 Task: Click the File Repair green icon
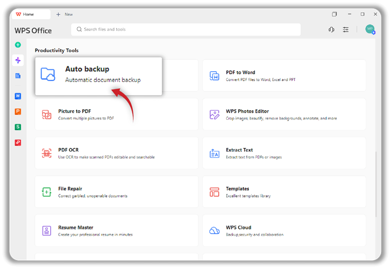point(46,192)
